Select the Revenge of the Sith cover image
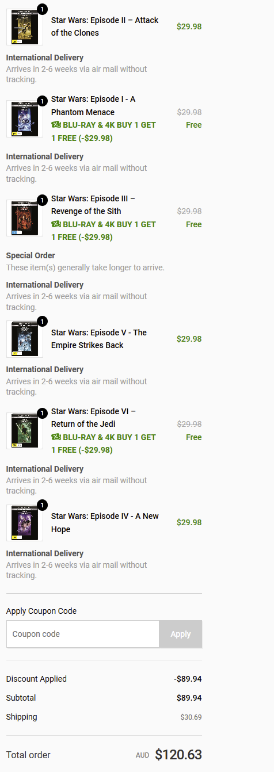The height and width of the screenshot is (772, 274). click(x=25, y=218)
